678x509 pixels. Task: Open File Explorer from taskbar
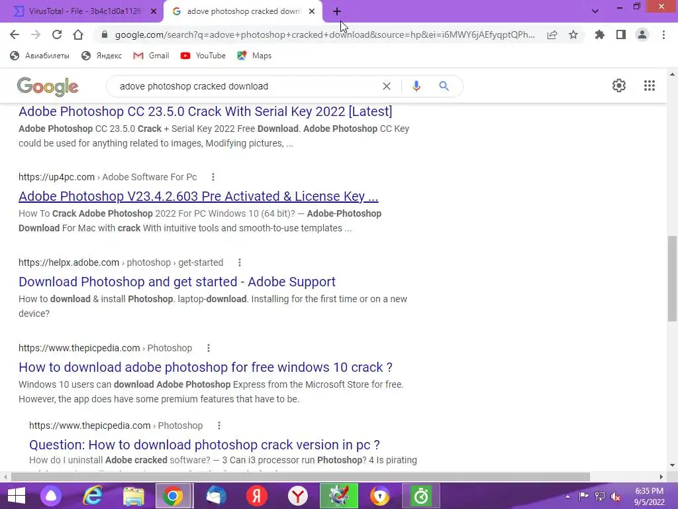(x=134, y=496)
